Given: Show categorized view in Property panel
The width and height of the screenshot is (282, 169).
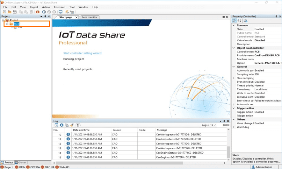Looking at the screenshot, I should pos(234,21).
